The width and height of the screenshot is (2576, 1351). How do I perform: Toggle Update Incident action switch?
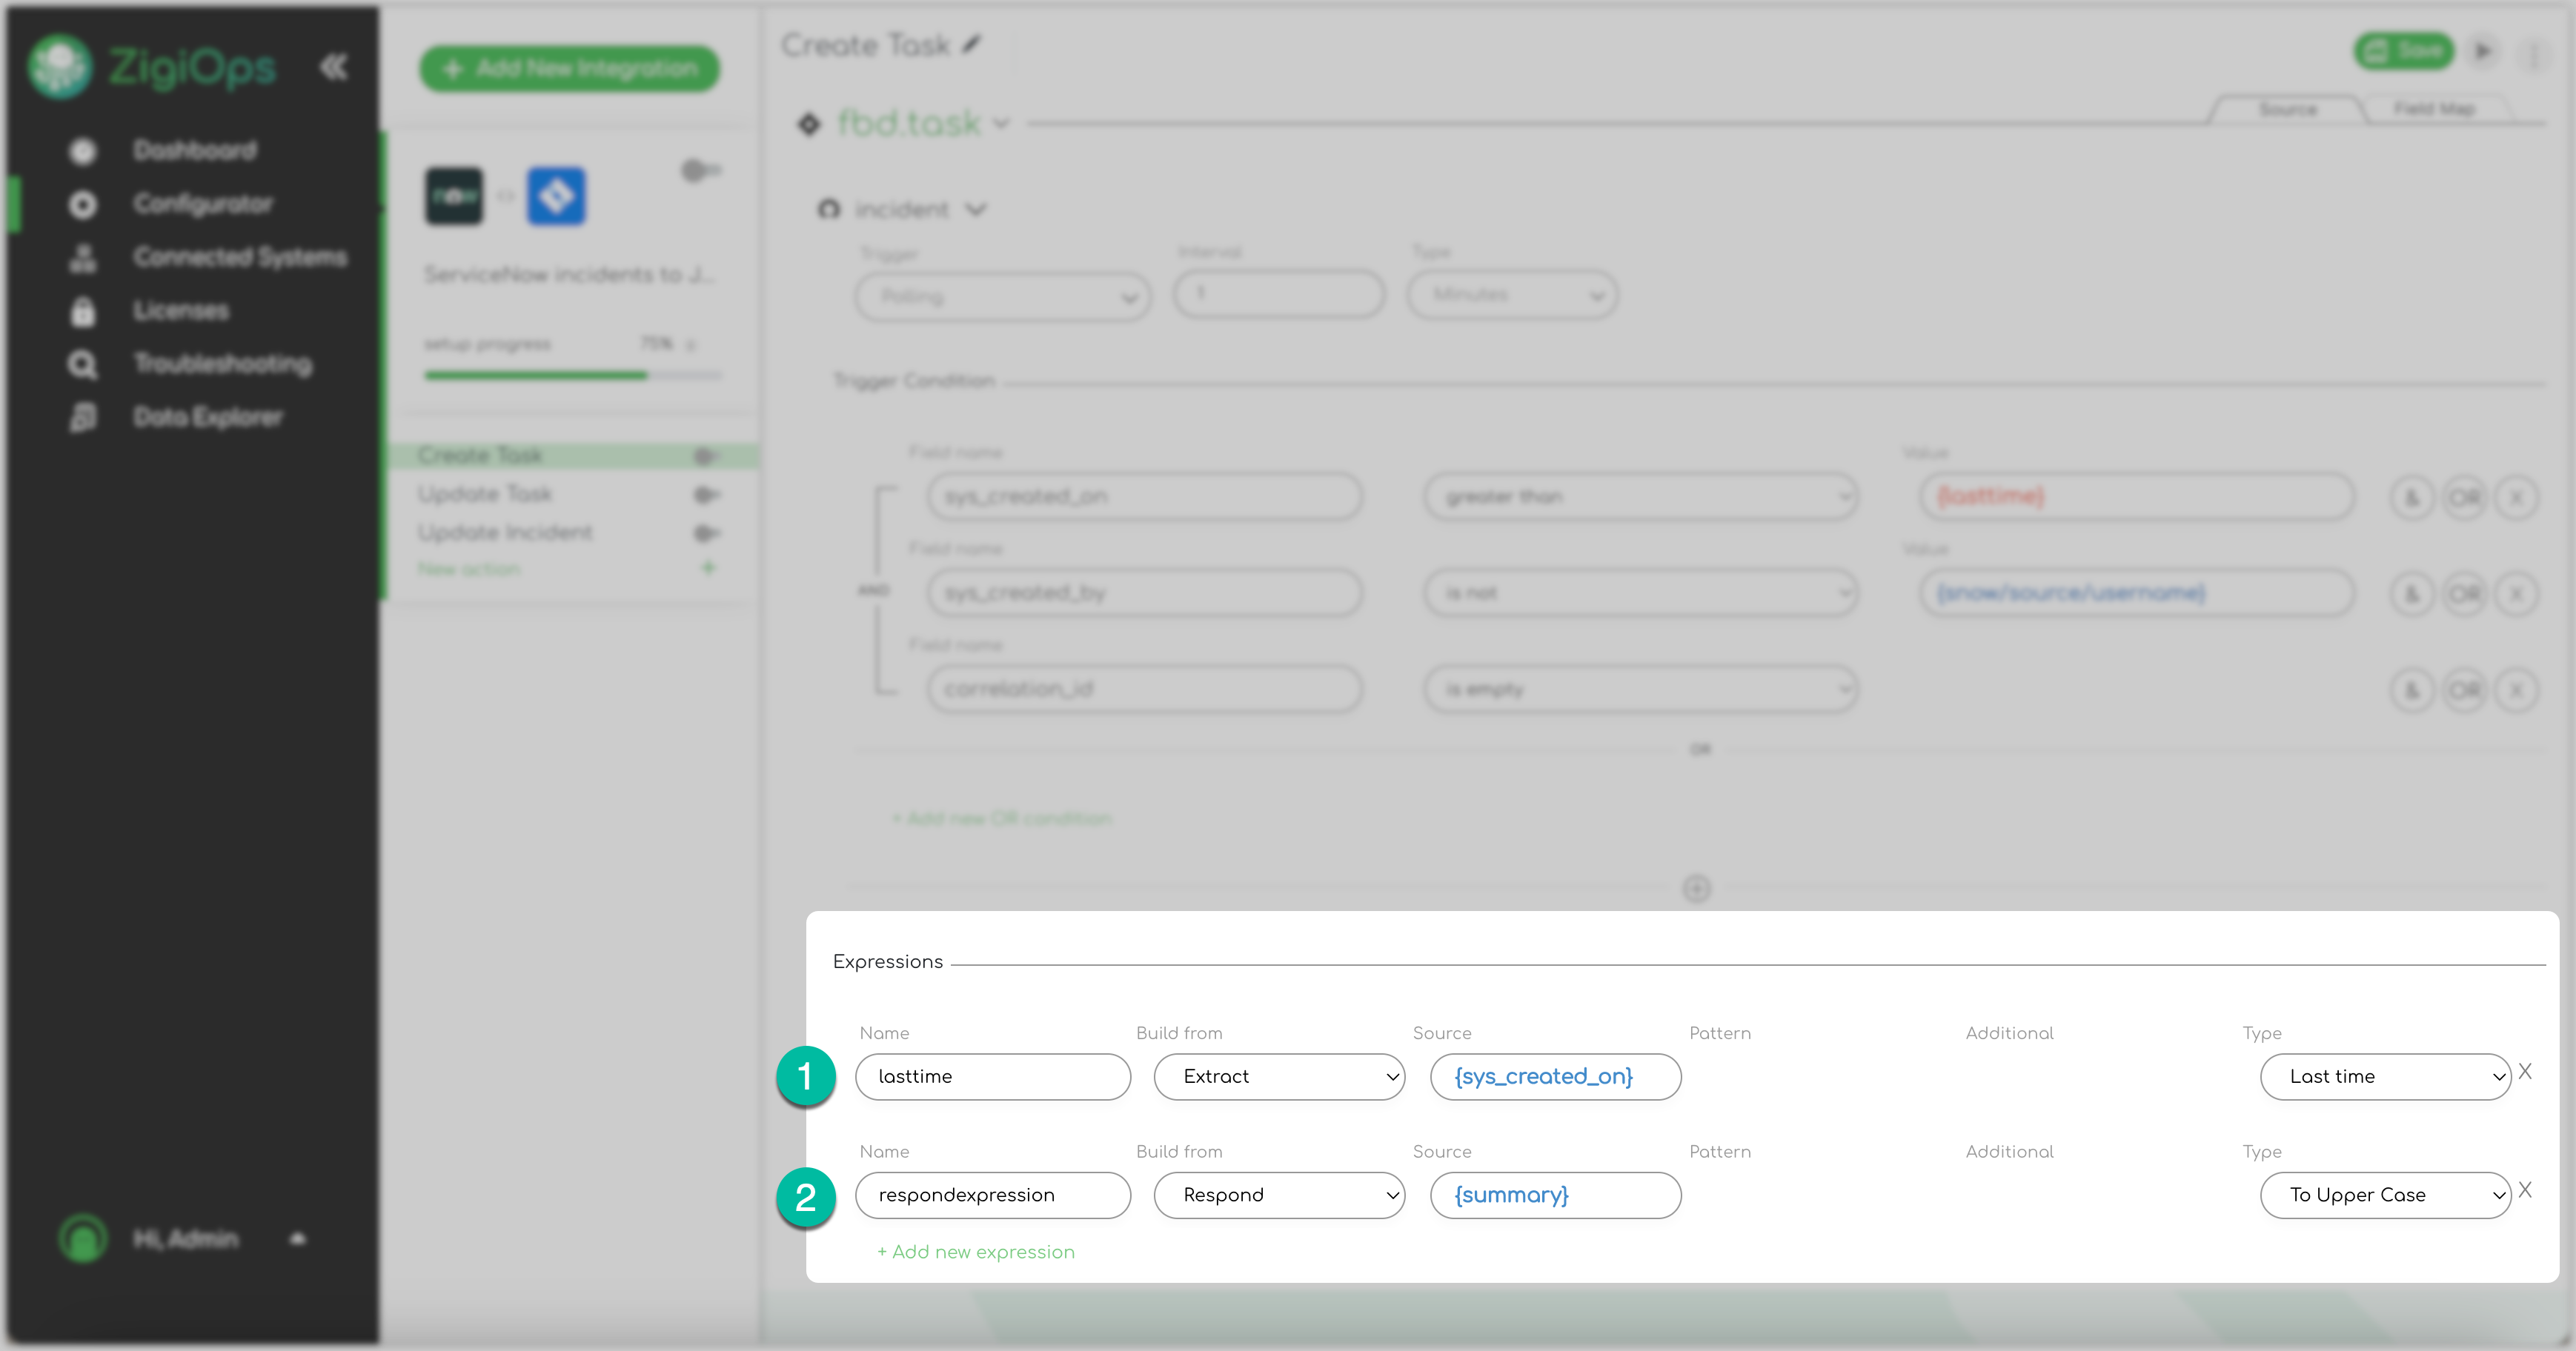[706, 533]
